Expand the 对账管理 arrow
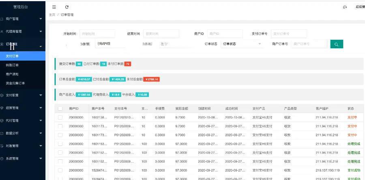Viewport: 365px width, 180px height. pos(41,146)
